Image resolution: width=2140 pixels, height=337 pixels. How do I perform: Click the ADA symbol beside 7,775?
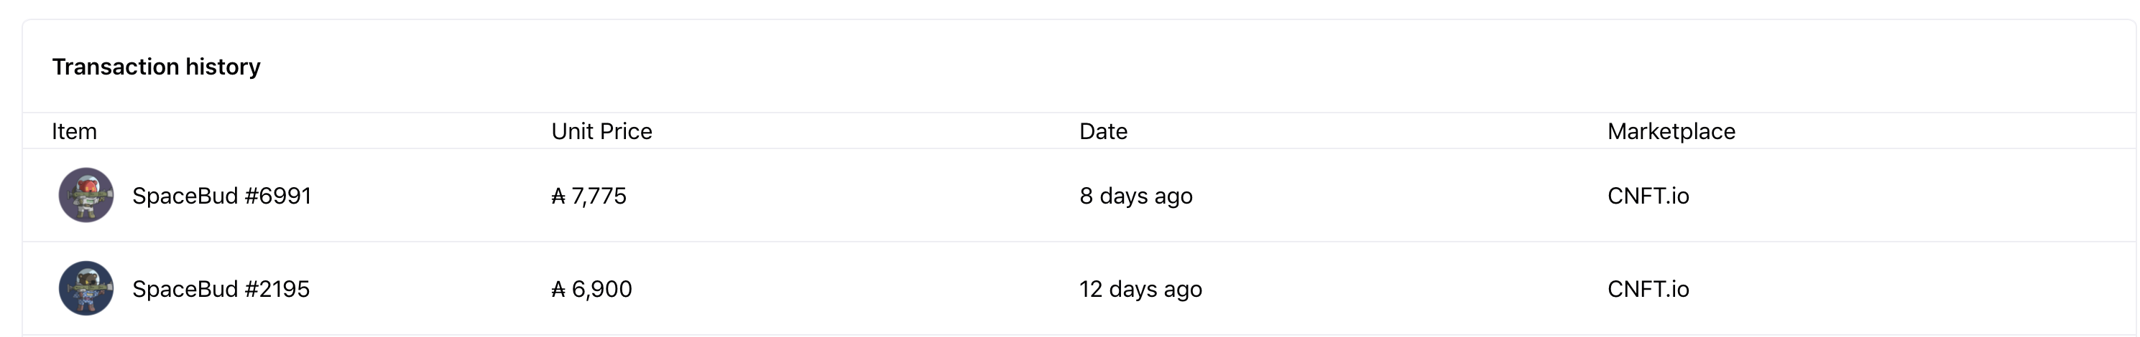558,196
